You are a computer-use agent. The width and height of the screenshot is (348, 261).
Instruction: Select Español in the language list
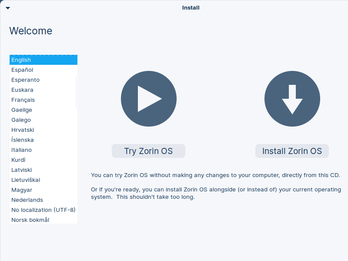pyautogui.click(x=43, y=70)
